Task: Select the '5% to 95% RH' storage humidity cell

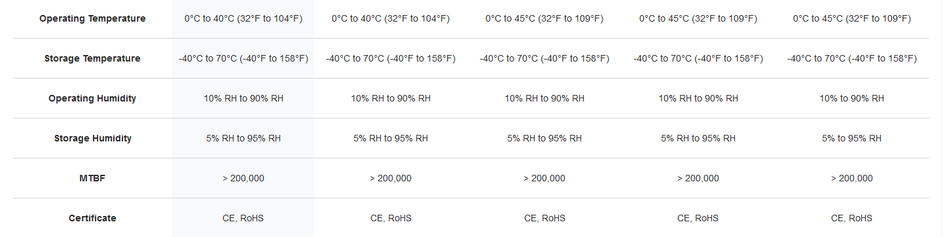Action: (852, 138)
